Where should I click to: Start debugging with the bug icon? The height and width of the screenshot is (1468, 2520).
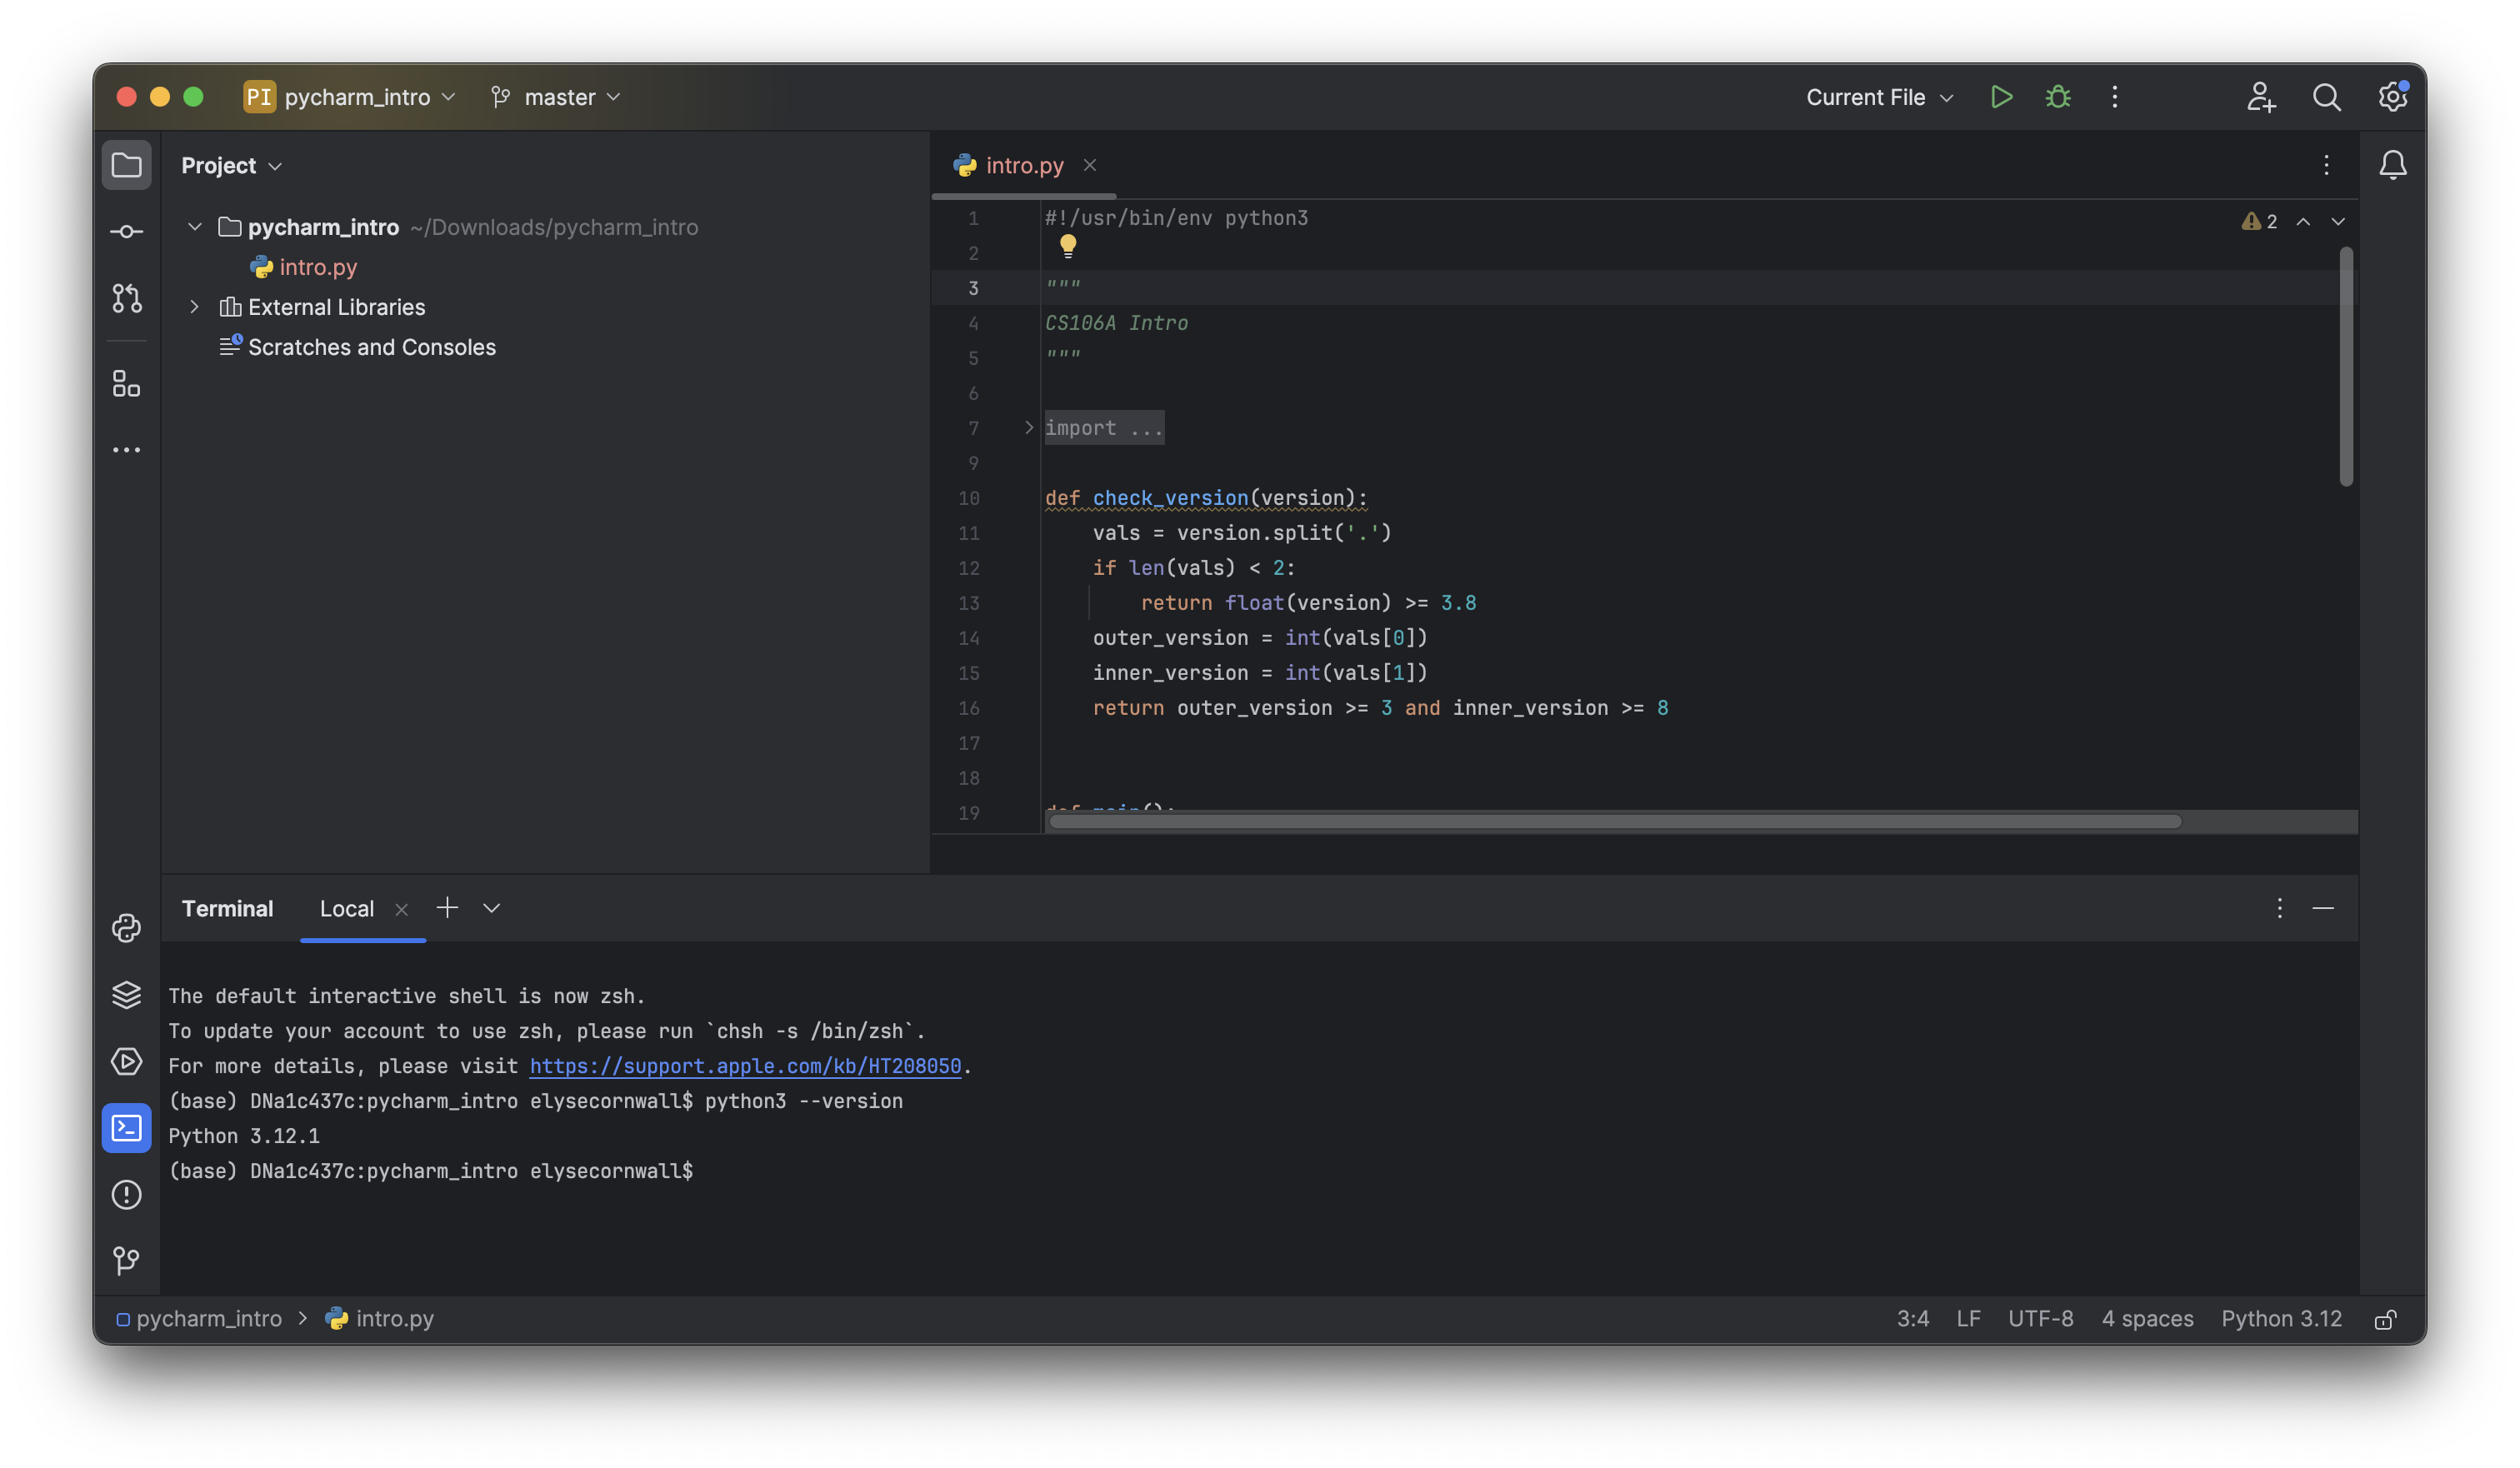2058,97
